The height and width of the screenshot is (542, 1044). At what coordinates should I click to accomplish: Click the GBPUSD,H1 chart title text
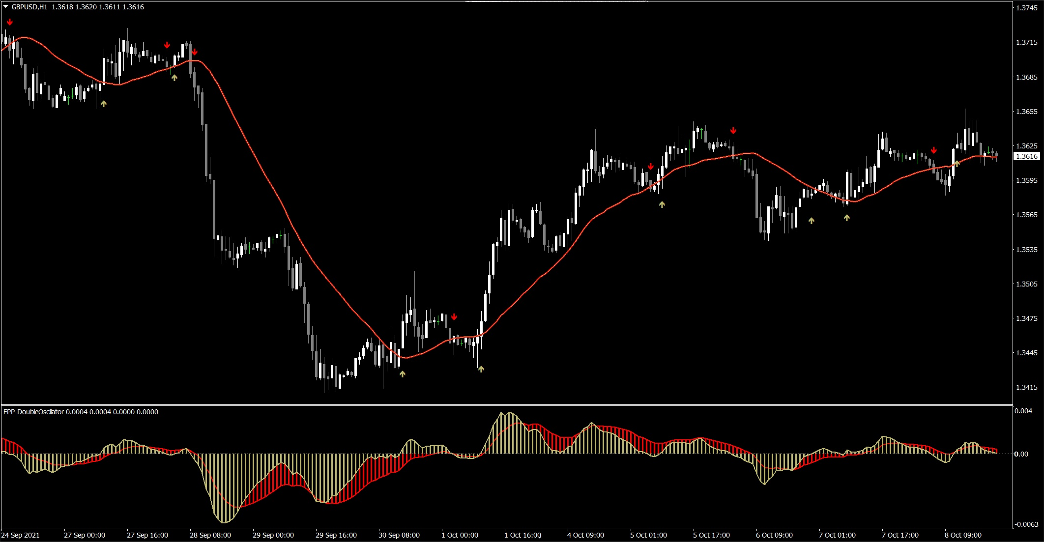29,7
